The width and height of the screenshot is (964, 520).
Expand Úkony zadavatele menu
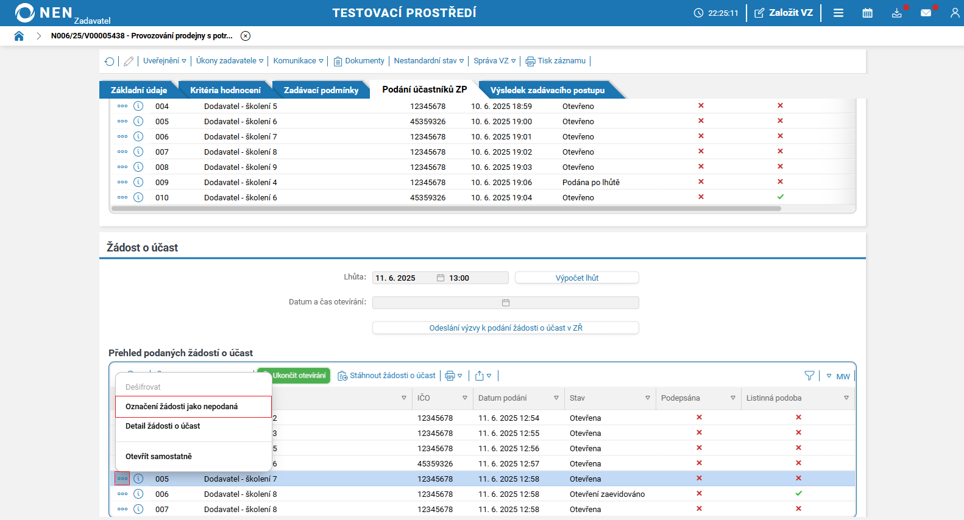[230, 61]
